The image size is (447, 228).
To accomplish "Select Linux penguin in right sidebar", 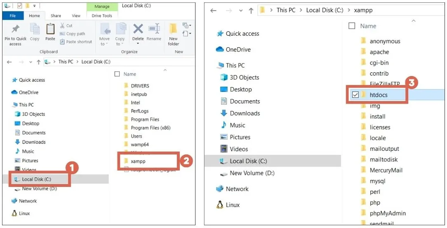I will (x=220, y=205).
